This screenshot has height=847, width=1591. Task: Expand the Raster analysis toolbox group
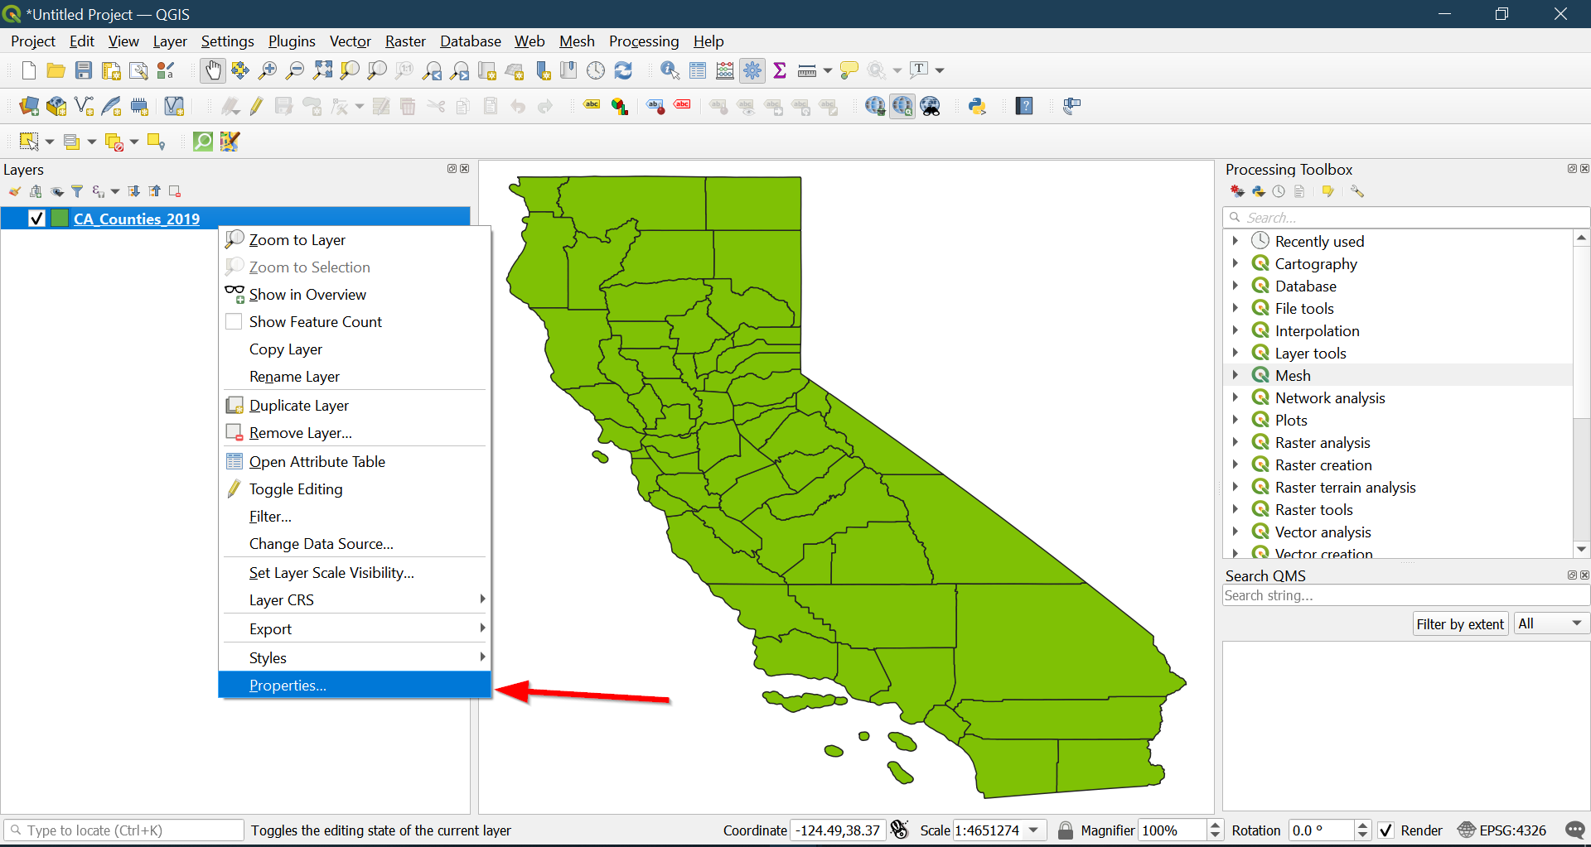tap(1236, 442)
